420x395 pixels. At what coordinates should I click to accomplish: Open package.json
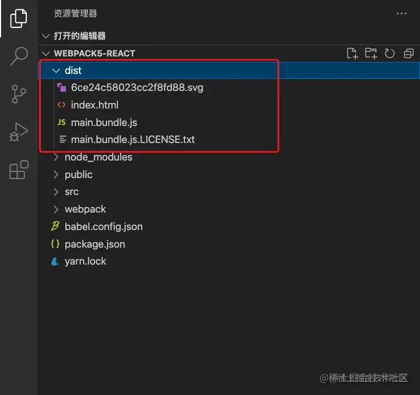[95, 244]
